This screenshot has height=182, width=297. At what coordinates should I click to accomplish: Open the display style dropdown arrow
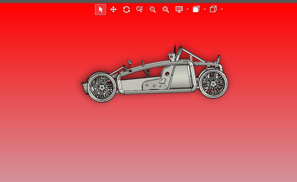[x=187, y=9]
